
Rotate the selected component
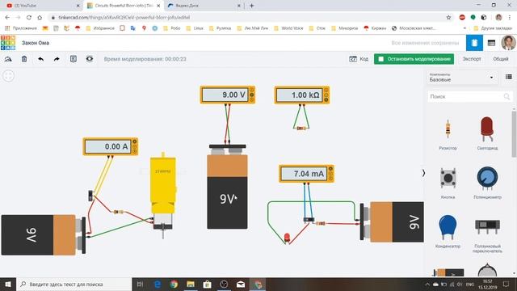(8, 59)
